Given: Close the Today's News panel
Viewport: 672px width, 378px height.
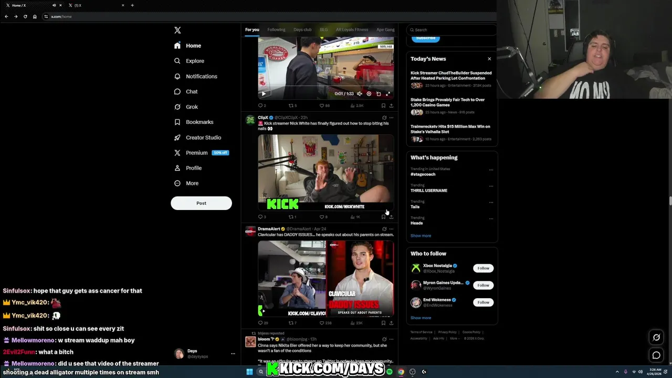Looking at the screenshot, I should (x=489, y=59).
